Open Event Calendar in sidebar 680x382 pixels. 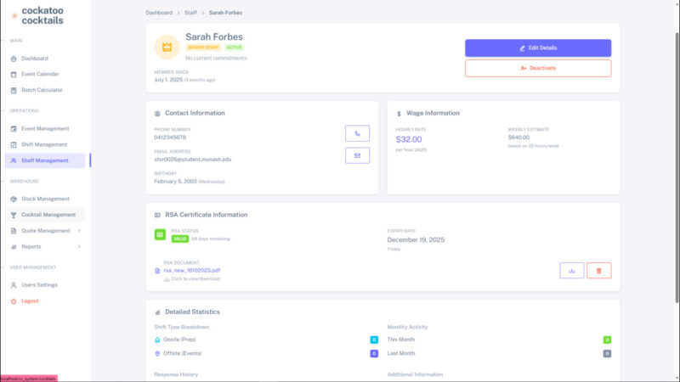(x=40, y=74)
